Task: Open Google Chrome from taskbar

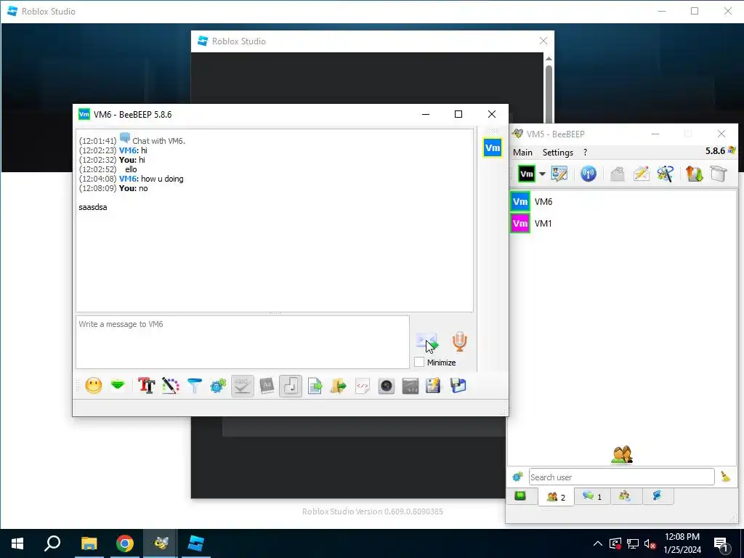Action: [x=125, y=543]
